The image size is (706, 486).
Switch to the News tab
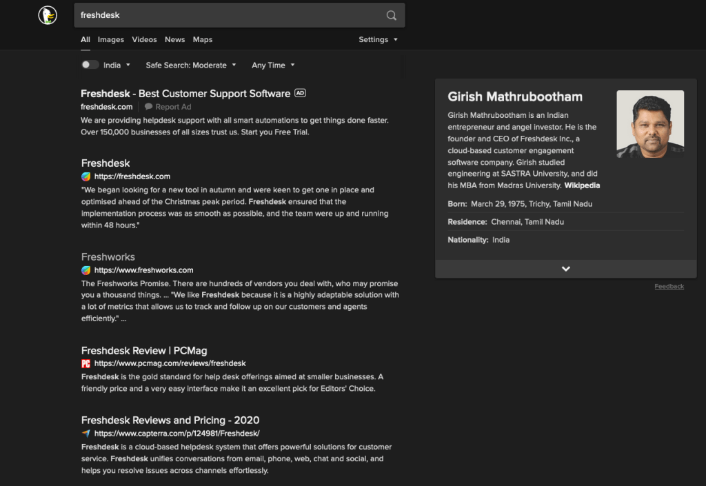pos(174,40)
